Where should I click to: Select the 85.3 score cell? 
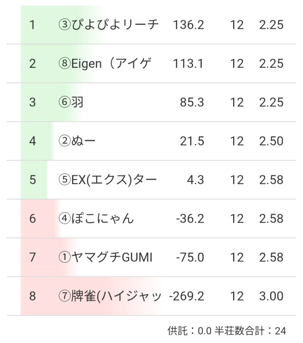192,102
